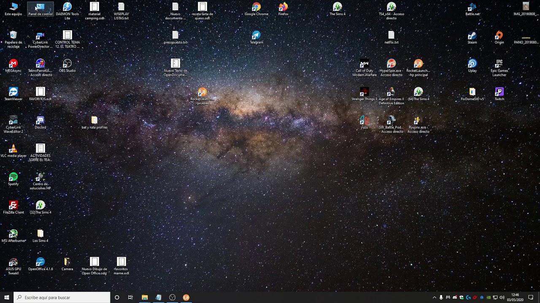
Task: Launch Epic Games Launcher
Action: click(x=499, y=68)
